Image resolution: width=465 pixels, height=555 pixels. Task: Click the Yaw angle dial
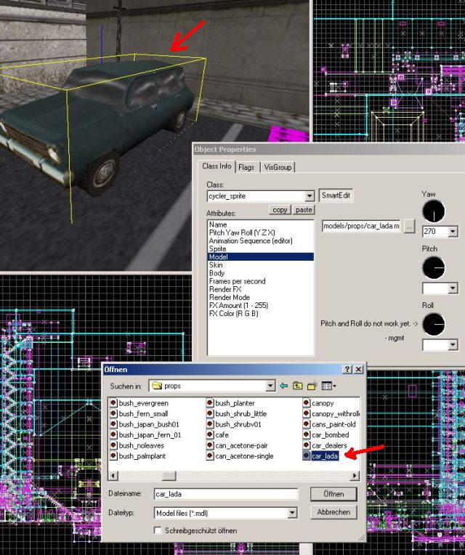tap(433, 211)
